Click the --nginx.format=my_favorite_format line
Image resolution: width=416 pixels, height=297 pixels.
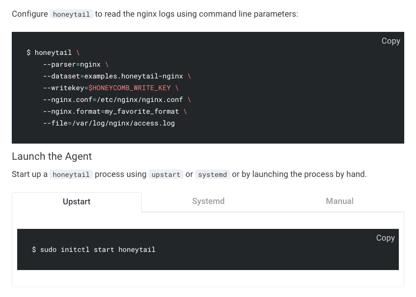coord(111,111)
